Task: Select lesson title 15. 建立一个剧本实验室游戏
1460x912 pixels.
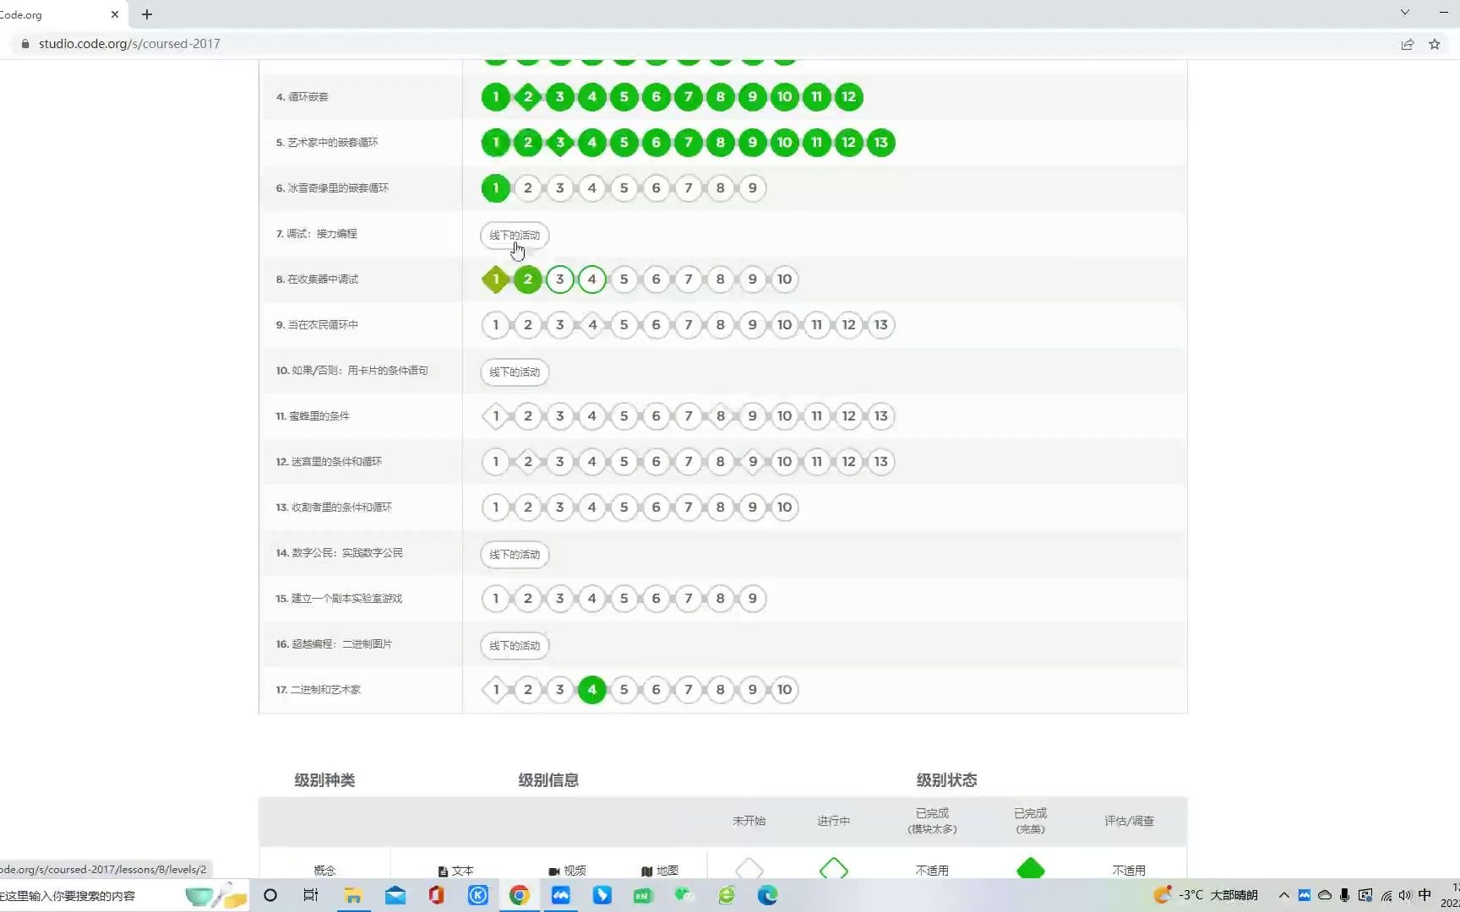Action: point(339,599)
